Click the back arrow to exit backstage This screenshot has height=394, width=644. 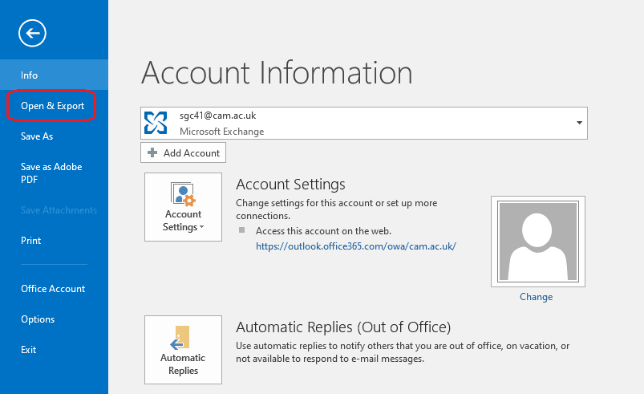point(33,33)
